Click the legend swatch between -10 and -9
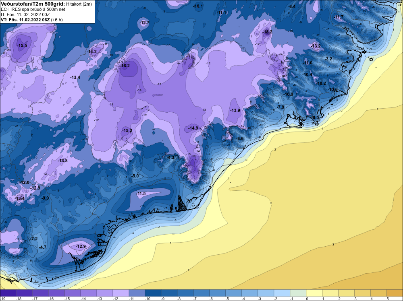The width and height of the screenshot is (403, 301). (x=153, y=293)
